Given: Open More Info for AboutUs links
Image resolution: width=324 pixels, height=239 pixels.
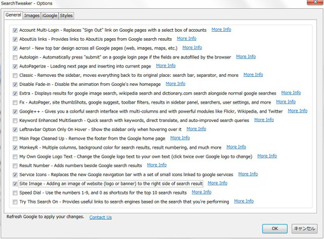Looking at the screenshot, I should click(x=187, y=39).
